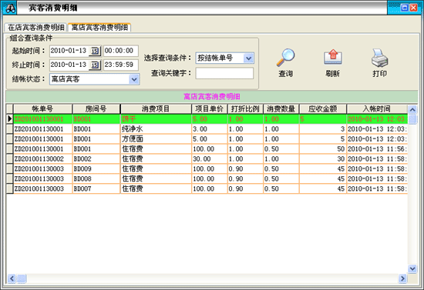Click the 打印 printer icon

(379, 58)
